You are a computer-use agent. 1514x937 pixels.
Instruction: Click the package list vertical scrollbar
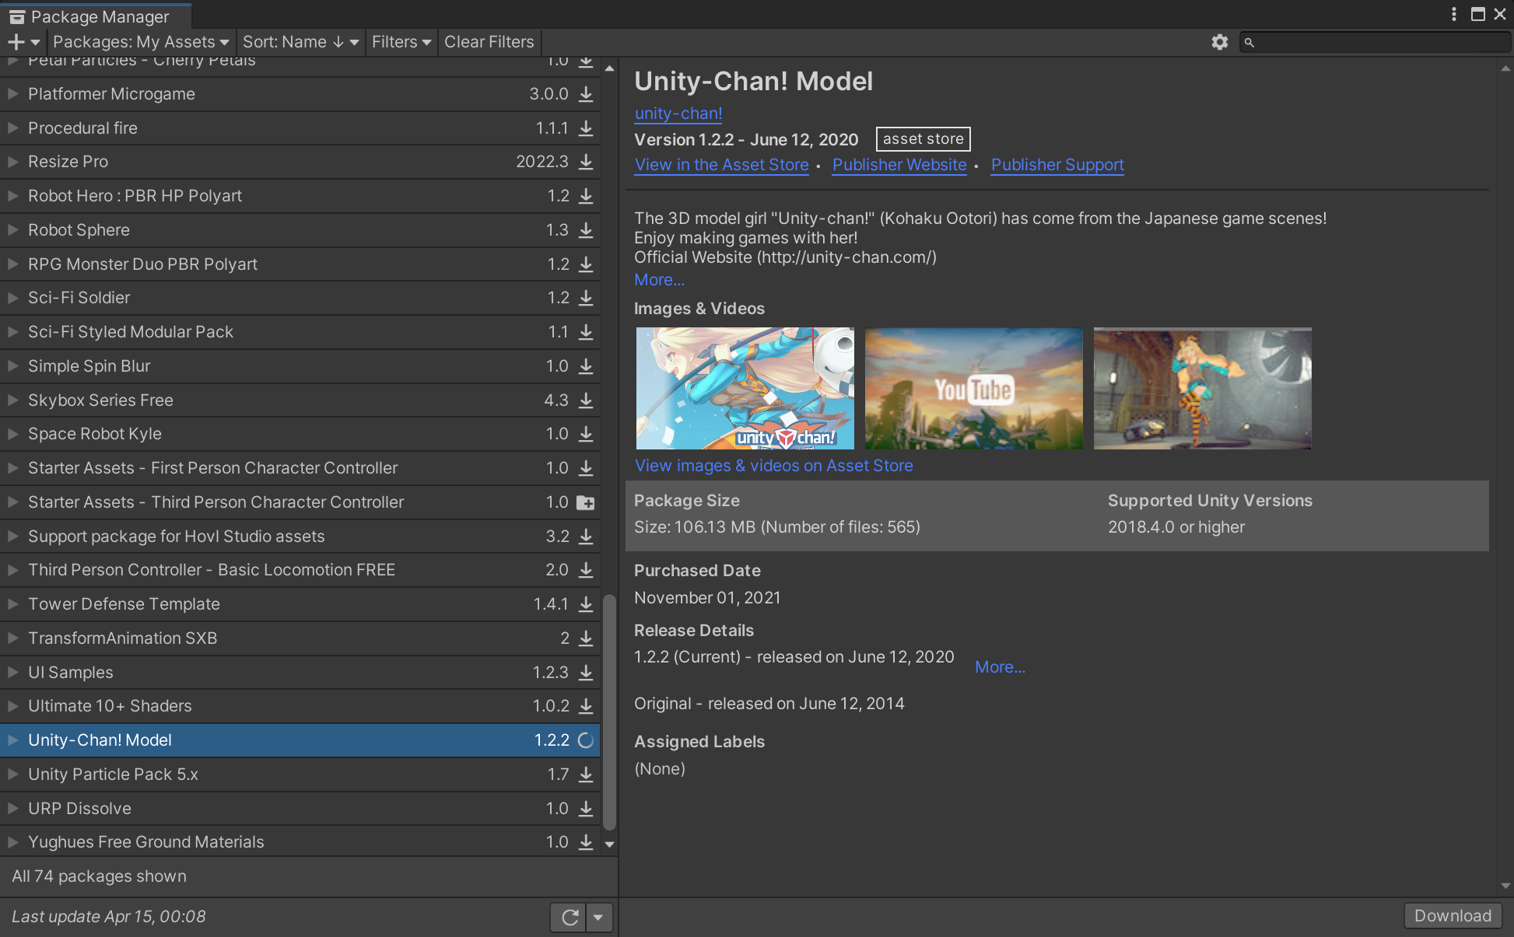tap(610, 712)
